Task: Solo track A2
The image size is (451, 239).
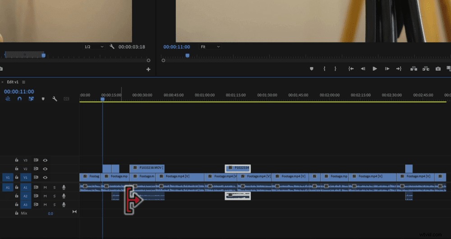Action: coord(55,196)
